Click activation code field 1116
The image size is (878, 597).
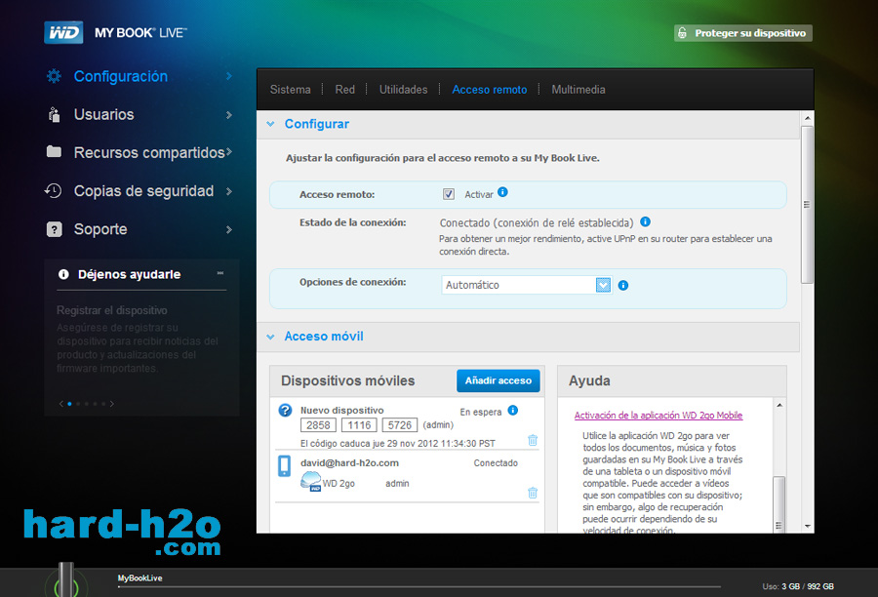[359, 425]
